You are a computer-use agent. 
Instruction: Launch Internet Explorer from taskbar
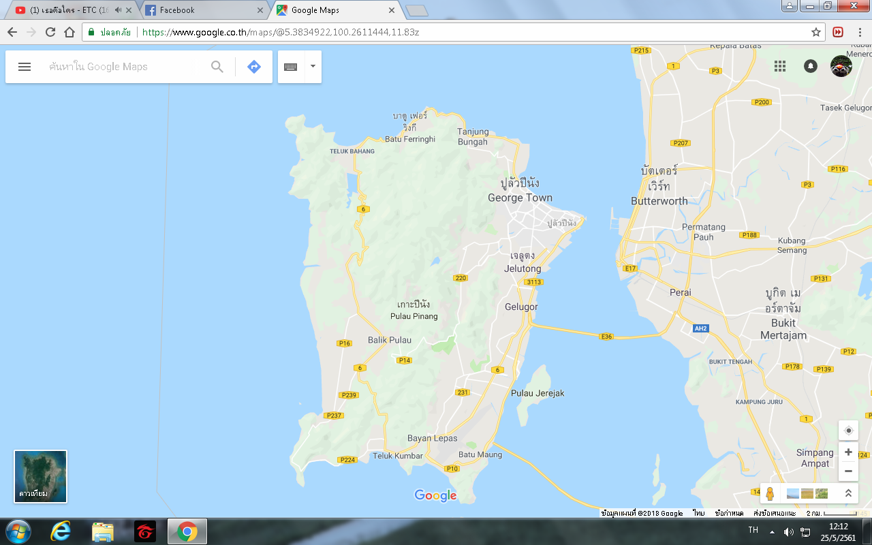60,531
